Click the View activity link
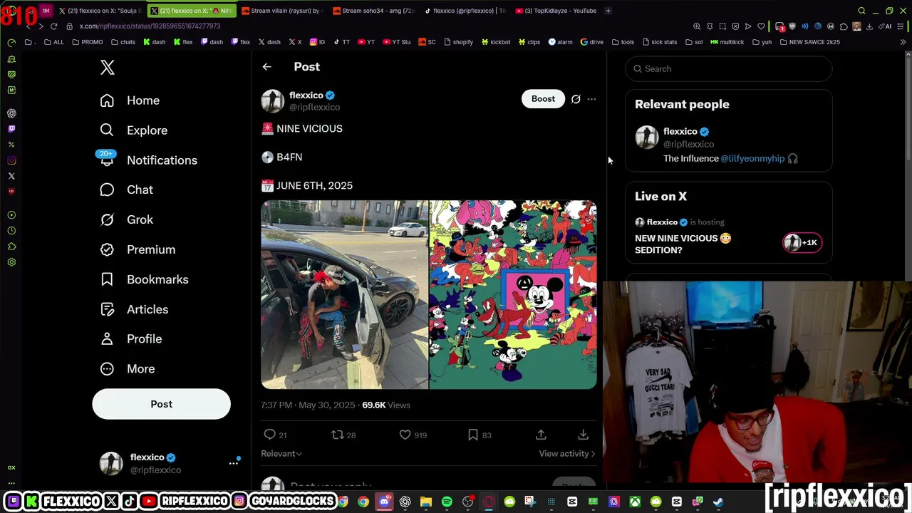Screen dimensions: 912x513 (x=567, y=454)
